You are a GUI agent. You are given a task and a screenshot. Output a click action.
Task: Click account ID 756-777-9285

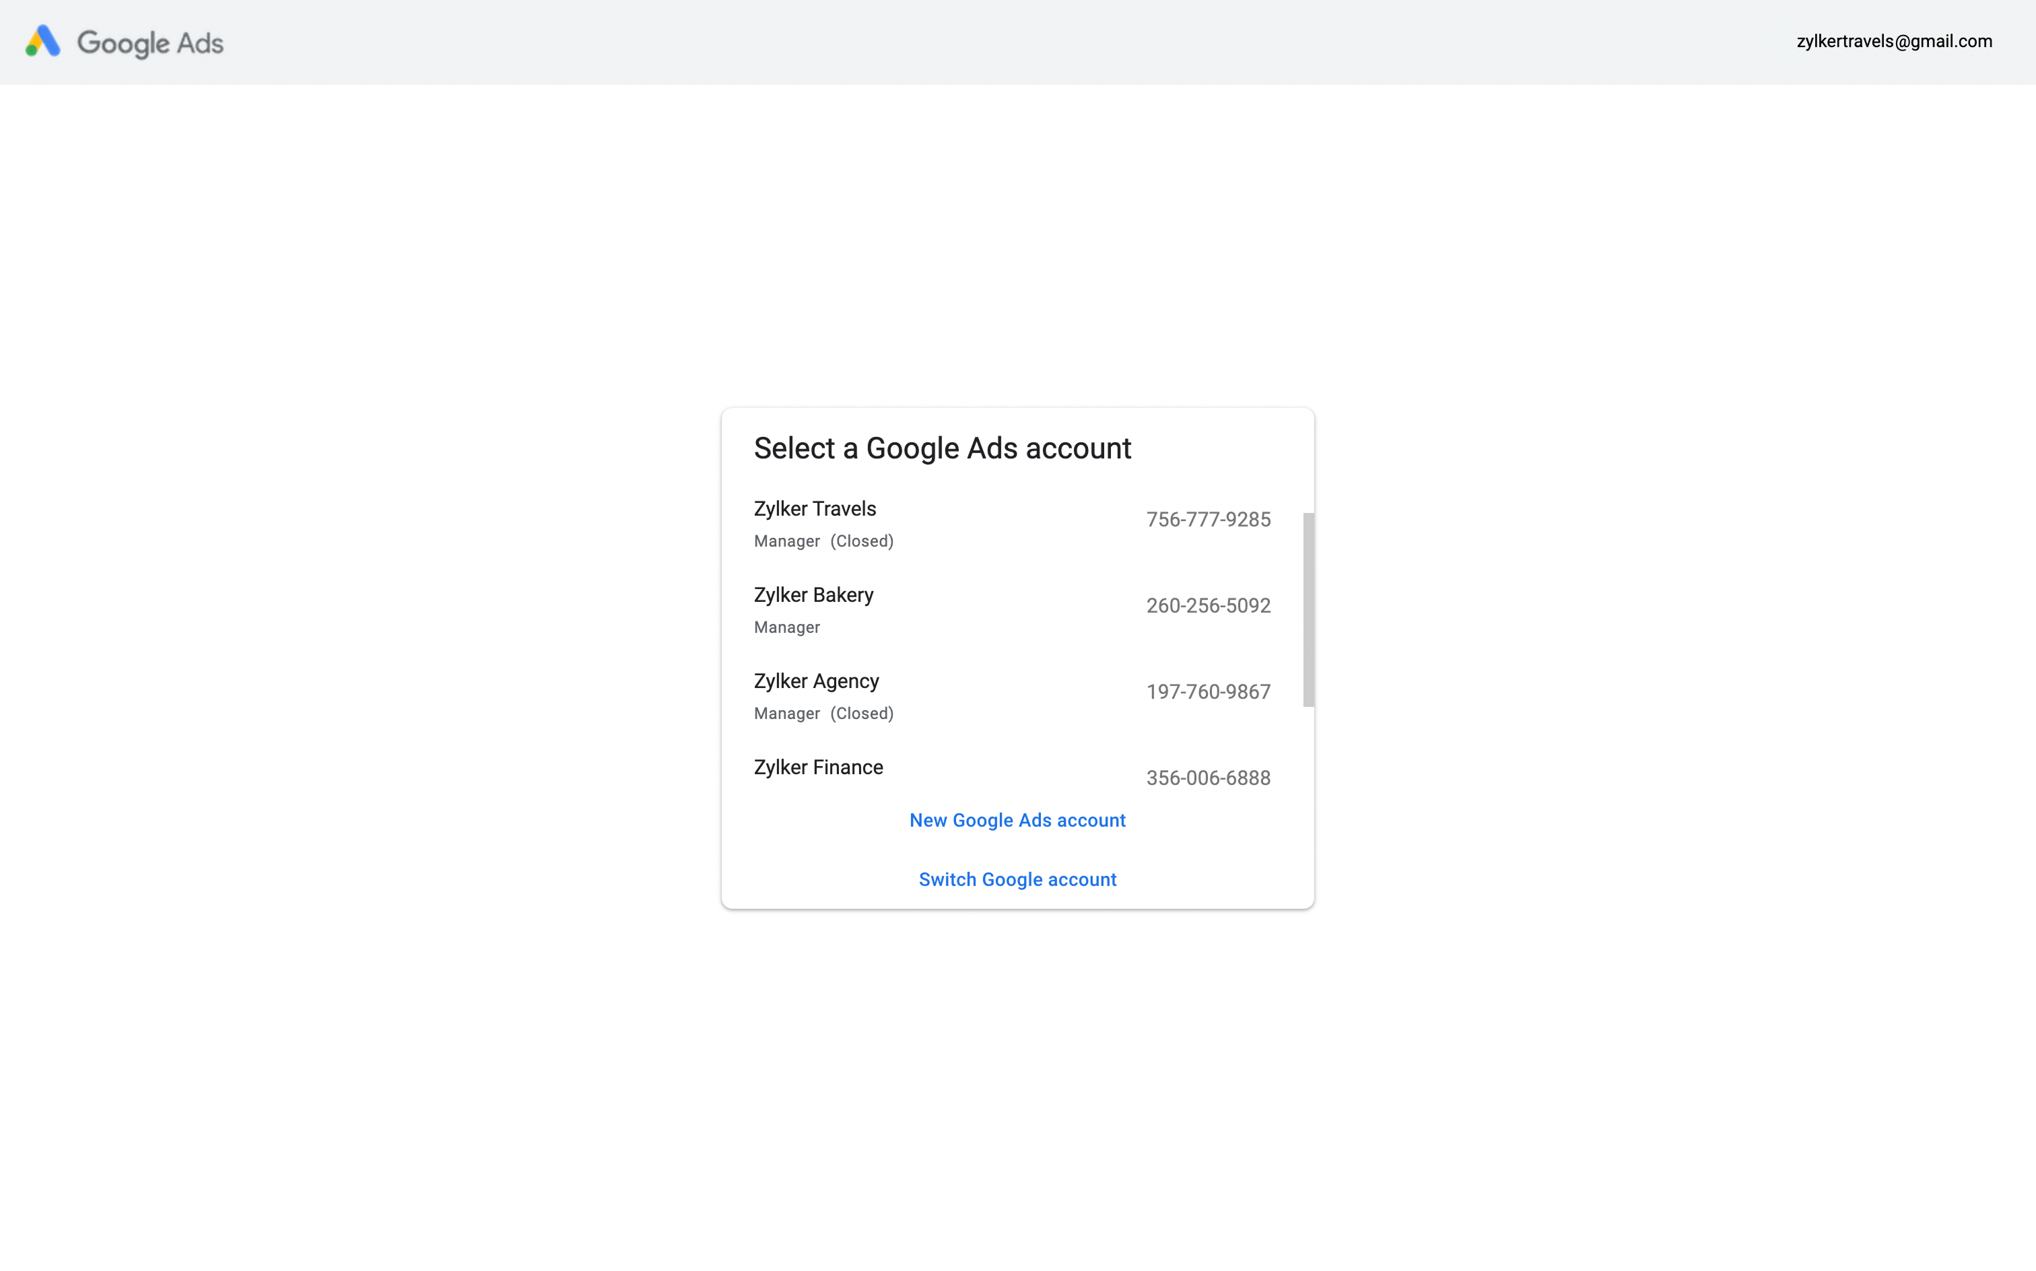1207,520
